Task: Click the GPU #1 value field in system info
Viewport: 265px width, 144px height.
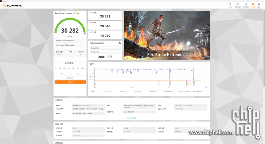Action: (88, 105)
